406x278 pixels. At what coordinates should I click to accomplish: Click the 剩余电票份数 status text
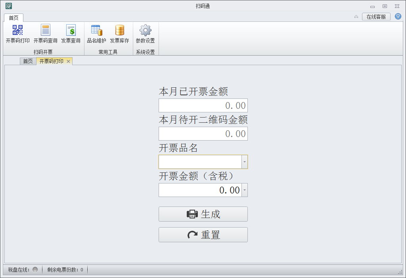pyautogui.click(x=65, y=270)
